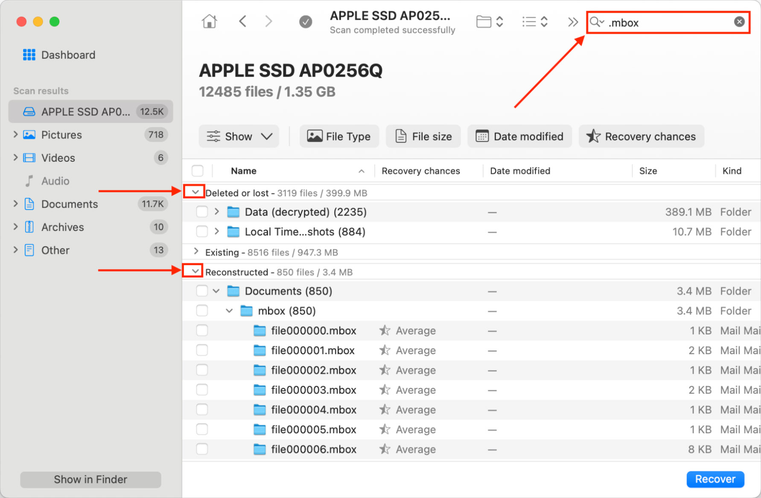Click the Recover button
This screenshot has height=498, width=761.
point(715,479)
